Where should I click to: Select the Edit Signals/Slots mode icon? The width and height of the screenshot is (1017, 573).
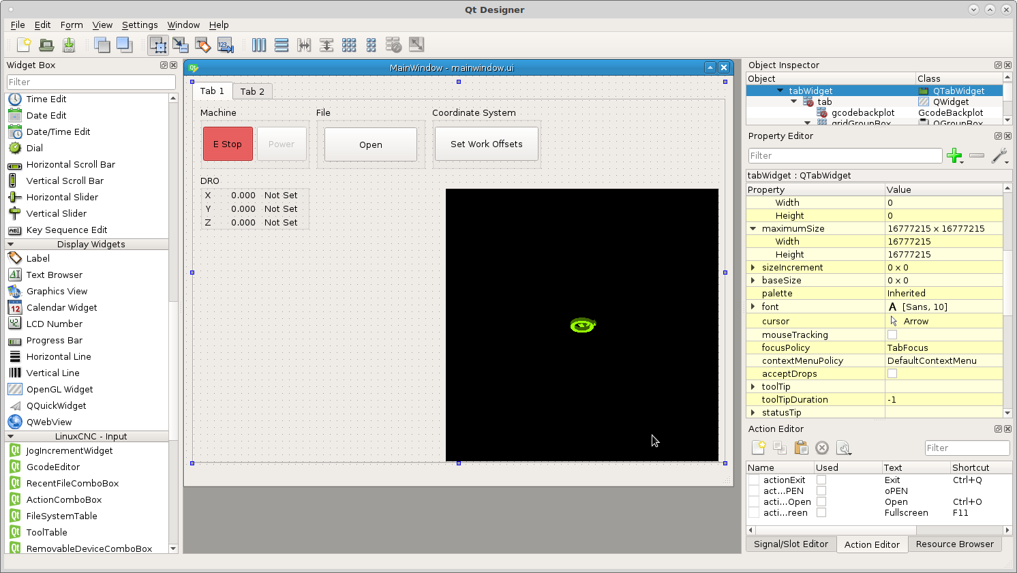[x=181, y=45]
